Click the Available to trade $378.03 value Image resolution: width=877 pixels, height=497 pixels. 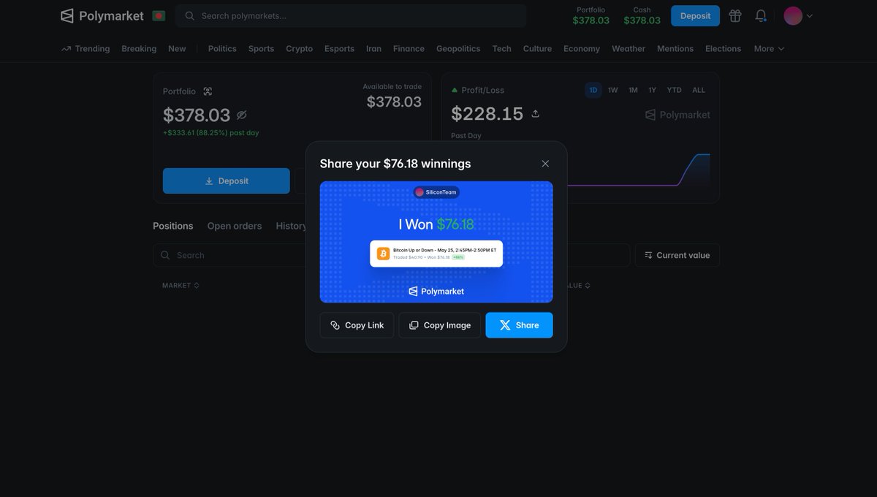(x=394, y=102)
